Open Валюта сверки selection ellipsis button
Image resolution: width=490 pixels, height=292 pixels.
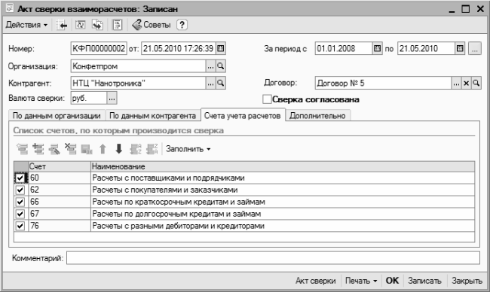[x=112, y=99]
